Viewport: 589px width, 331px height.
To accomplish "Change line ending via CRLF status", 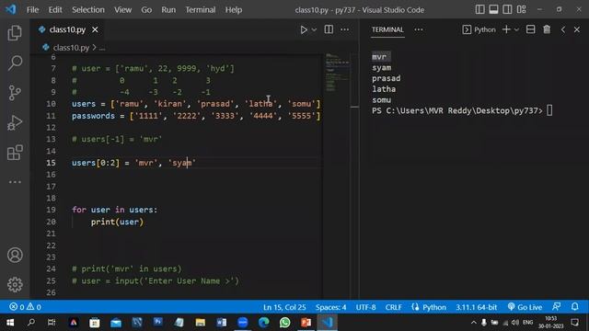I will (x=393, y=307).
